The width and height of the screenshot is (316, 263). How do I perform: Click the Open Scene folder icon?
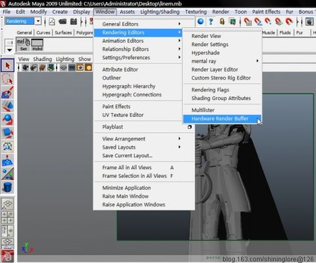[63, 22]
